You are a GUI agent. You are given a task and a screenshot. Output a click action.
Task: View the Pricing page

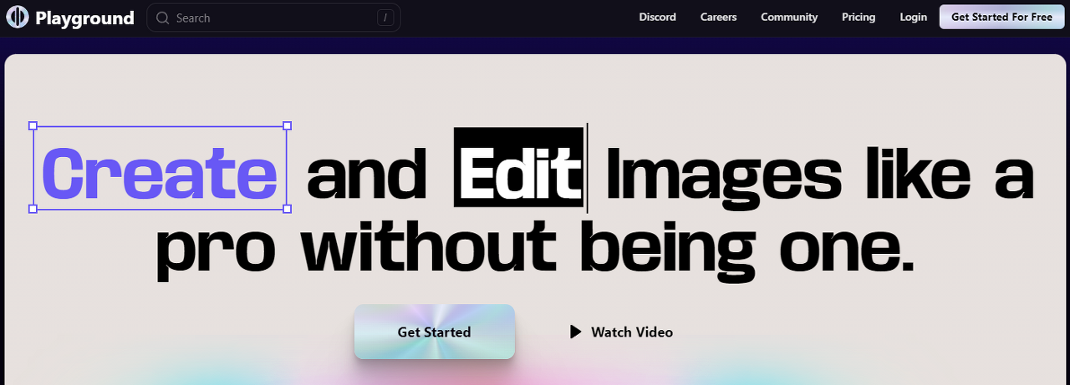coord(859,17)
